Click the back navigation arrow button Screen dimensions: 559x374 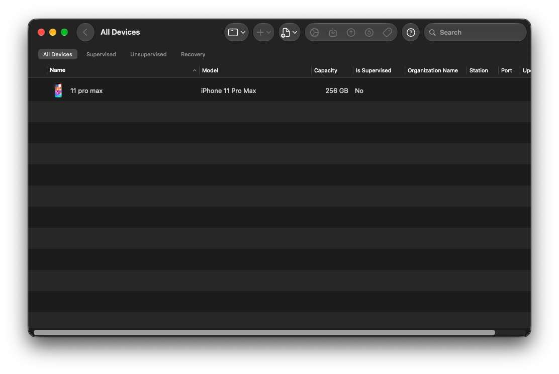85,33
